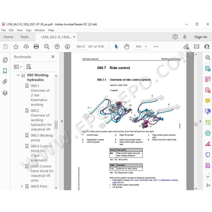Click document scroll up arrow

pyautogui.click(x=196, y=54)
